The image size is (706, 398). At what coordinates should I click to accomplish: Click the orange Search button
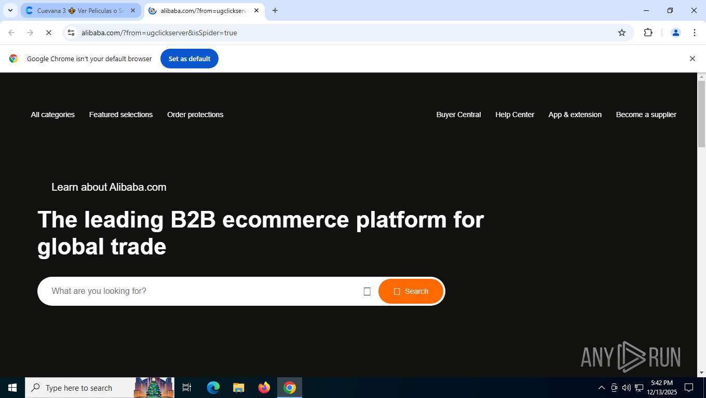411,291
